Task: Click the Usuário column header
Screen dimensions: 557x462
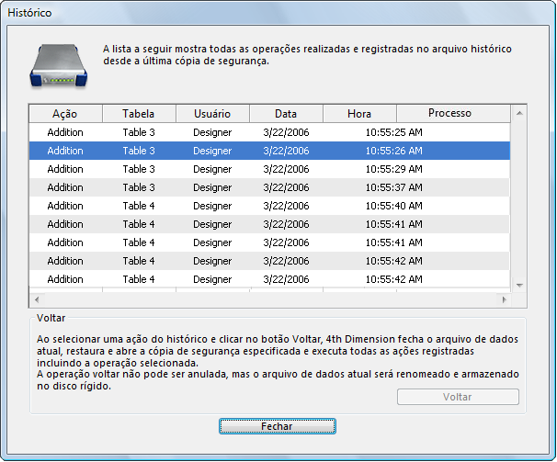Action: pyautogui.click(x=212, y=114)
